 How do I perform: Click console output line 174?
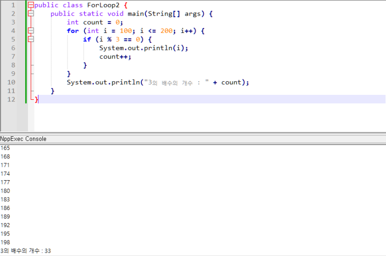[x=5, y=174]
